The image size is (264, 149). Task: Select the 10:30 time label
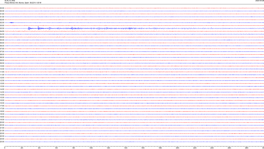[x=2, y=69]
